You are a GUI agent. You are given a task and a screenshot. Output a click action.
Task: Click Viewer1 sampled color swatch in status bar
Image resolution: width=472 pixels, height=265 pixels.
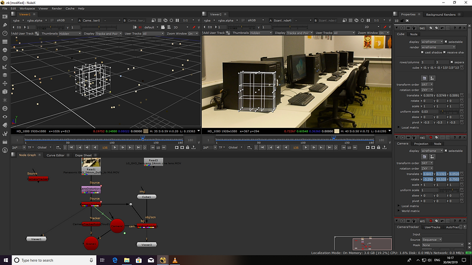pyautogui.click(x=145, y=131)
